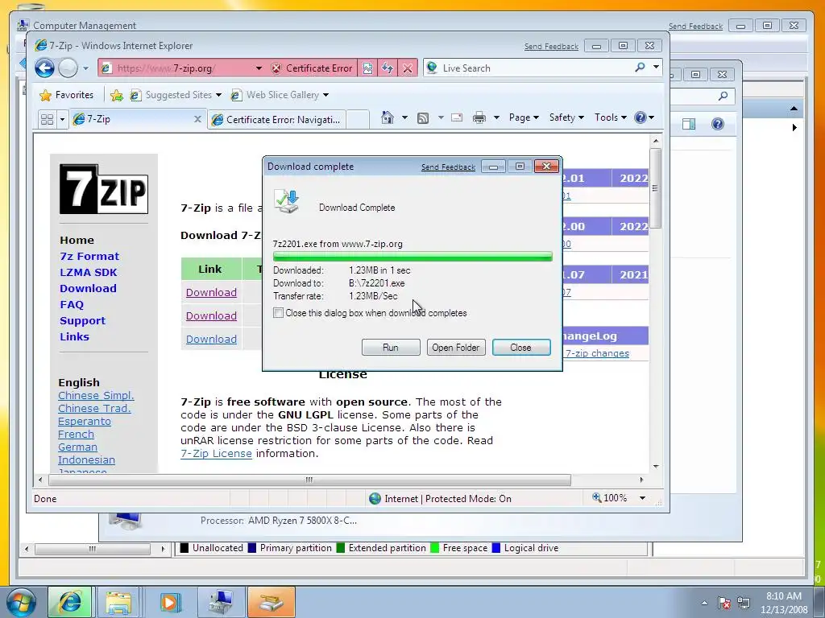
Task: Click Action Center flag tray icon
Action: [724, 603]
